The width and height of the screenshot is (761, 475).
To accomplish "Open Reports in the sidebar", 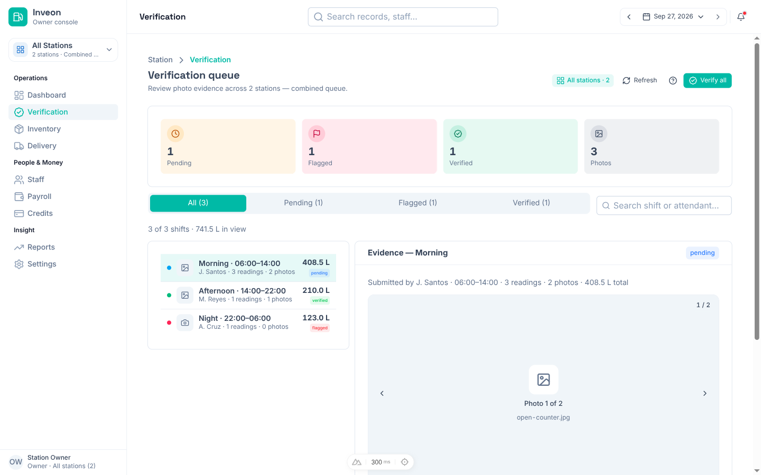I will [x=63, y=247].
